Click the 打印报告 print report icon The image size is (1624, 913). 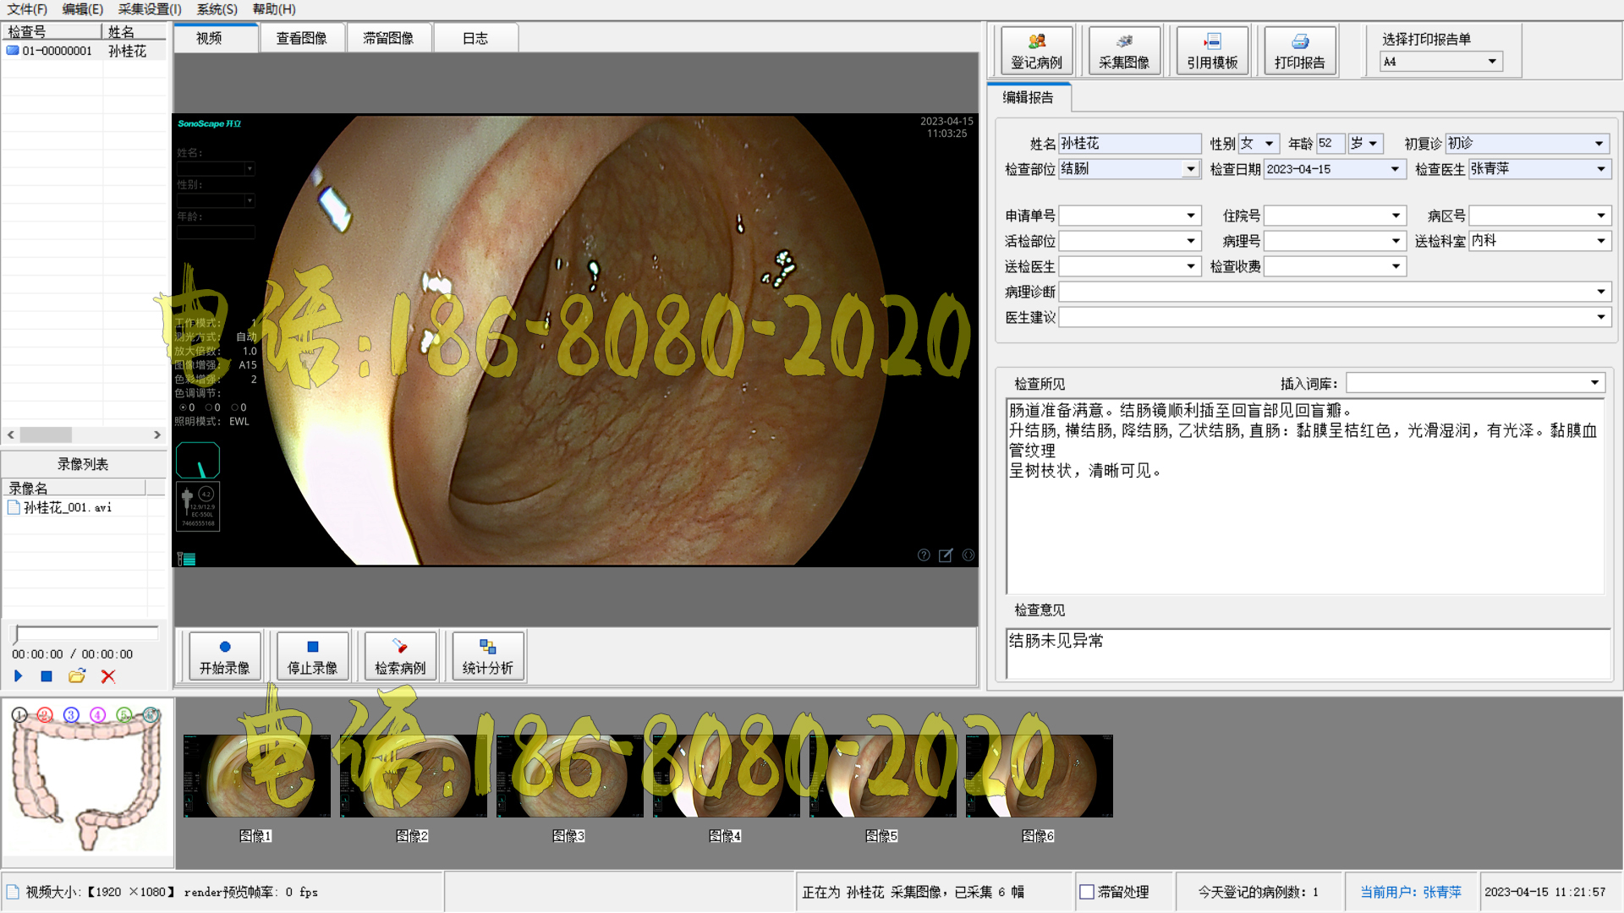coord(1299,41)
